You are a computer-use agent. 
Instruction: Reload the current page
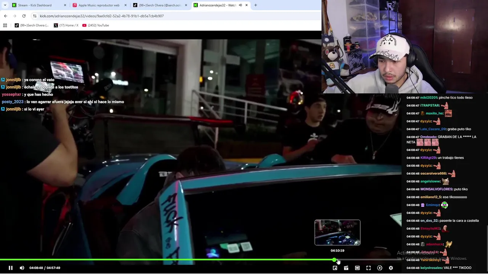[24, 16]
